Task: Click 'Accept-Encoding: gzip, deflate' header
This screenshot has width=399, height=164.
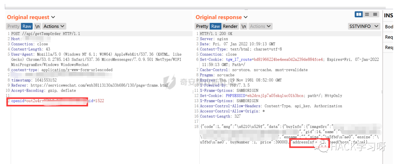Action: [x=44, y=90]
